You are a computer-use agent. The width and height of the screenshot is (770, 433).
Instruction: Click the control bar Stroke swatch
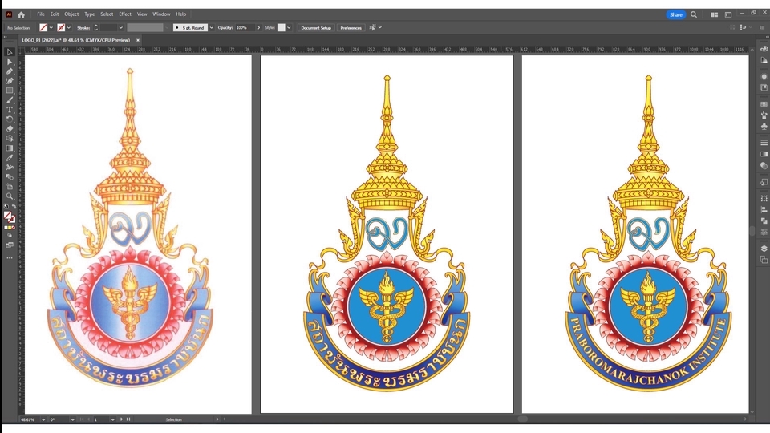(61, 28)
